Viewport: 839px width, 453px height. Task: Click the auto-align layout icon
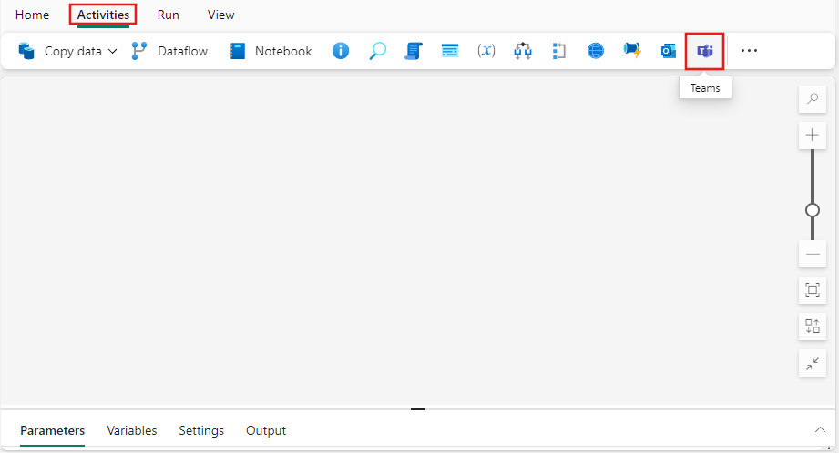click(813, 327)
